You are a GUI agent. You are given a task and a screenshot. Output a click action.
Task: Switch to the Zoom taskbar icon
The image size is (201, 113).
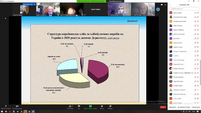[x=33, y=111]
